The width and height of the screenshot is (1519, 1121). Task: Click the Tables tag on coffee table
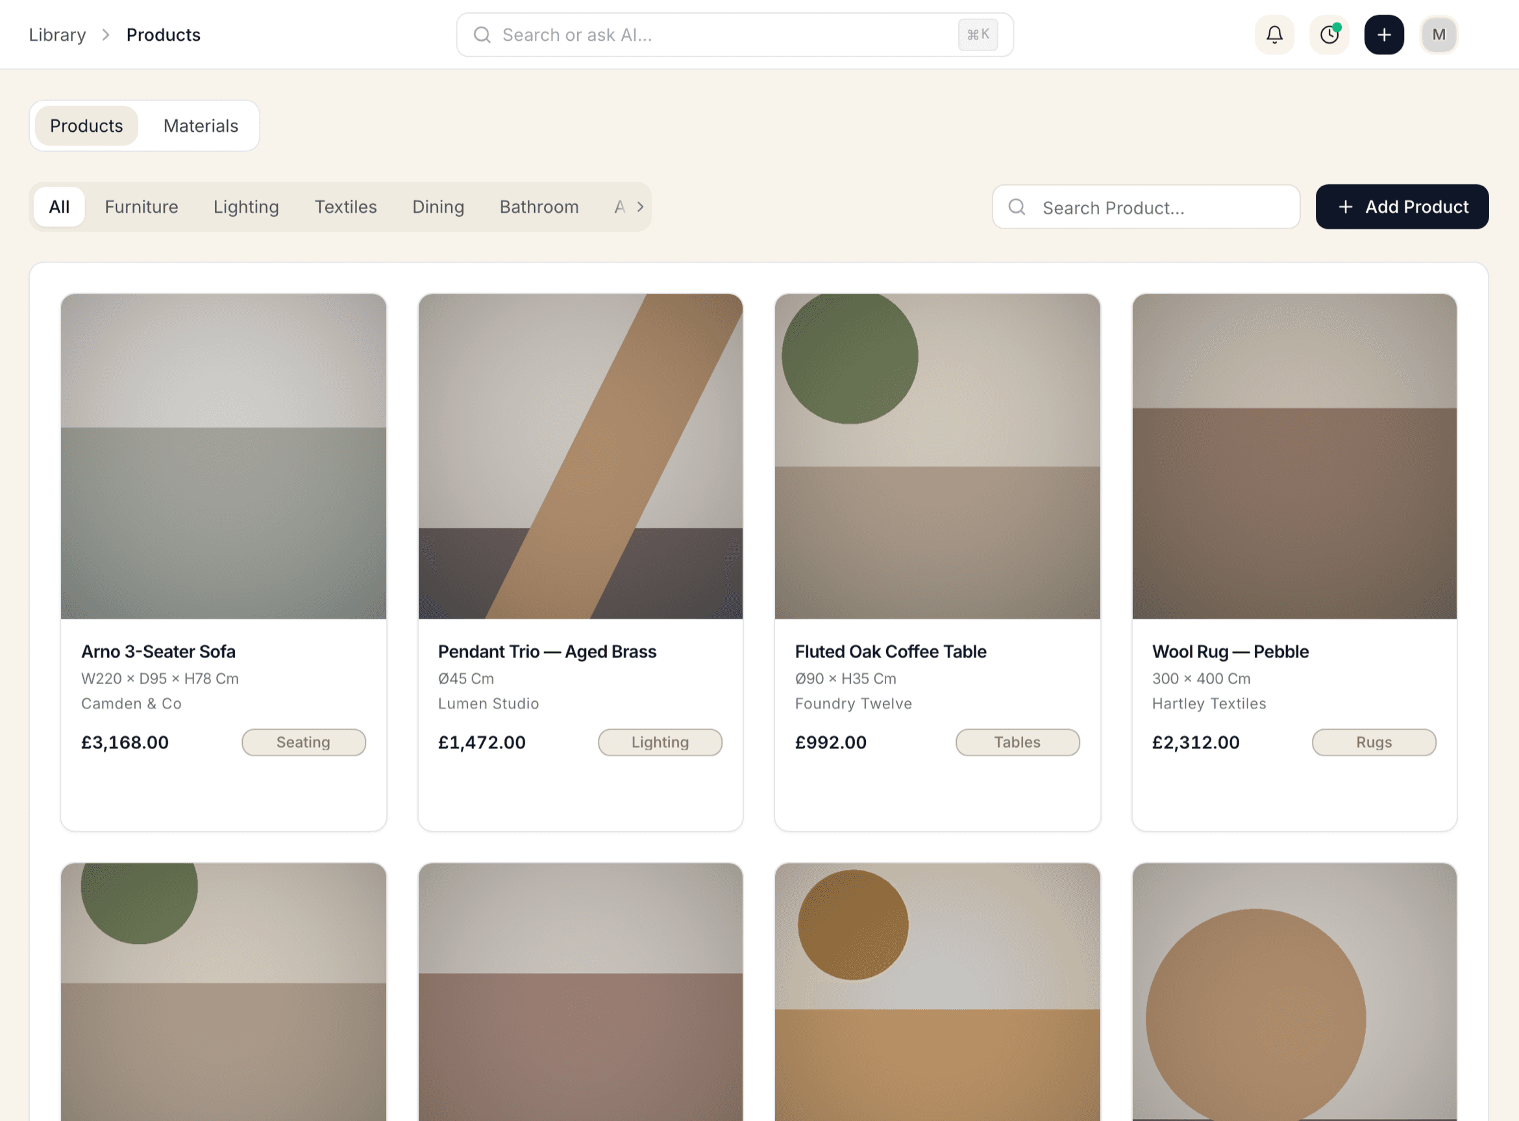pyautogui.click(x=1018, y=743)
